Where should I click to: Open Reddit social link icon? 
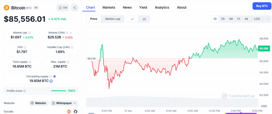(69, 111)
